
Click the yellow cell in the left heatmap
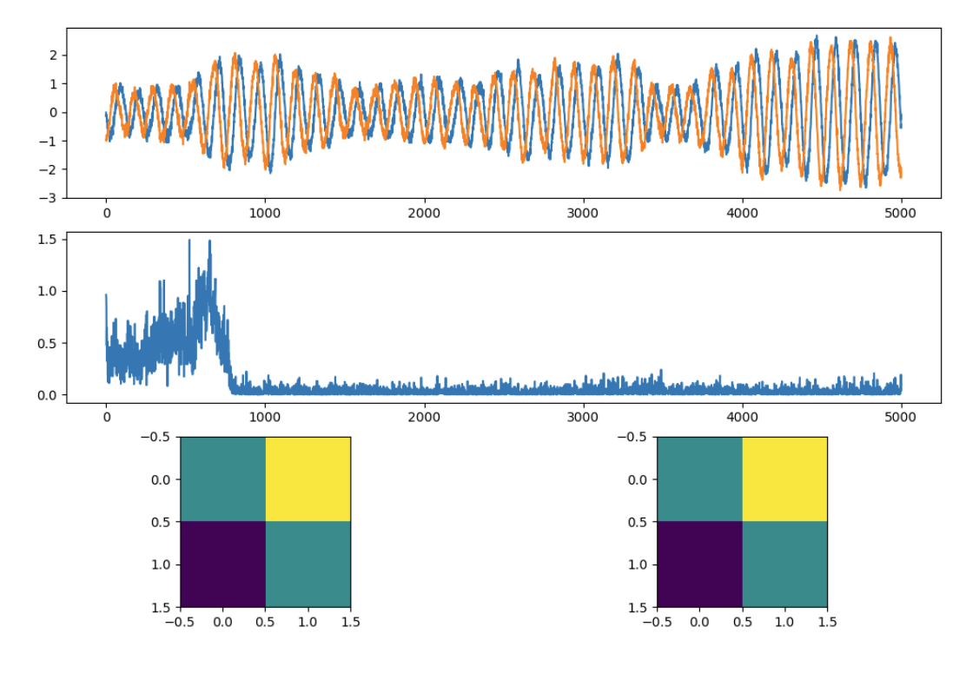pos(308,478)
